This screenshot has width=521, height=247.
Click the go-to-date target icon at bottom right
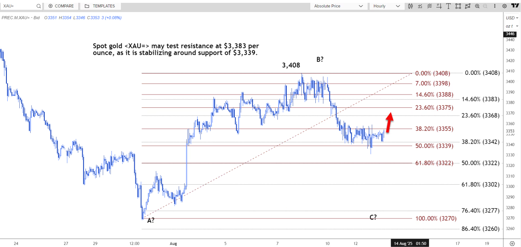tap(512, 243)
